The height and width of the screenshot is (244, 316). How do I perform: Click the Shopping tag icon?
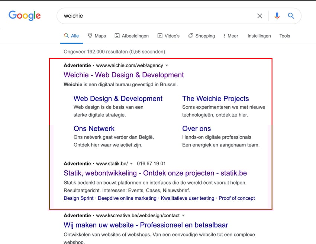point(191,36)
